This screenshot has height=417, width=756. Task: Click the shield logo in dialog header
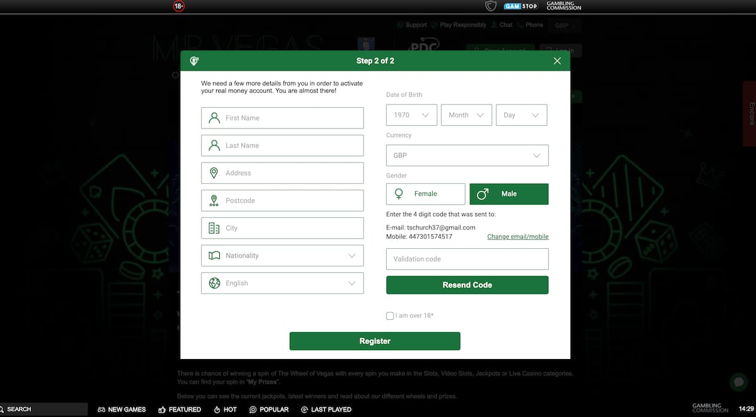pos(194,61)
